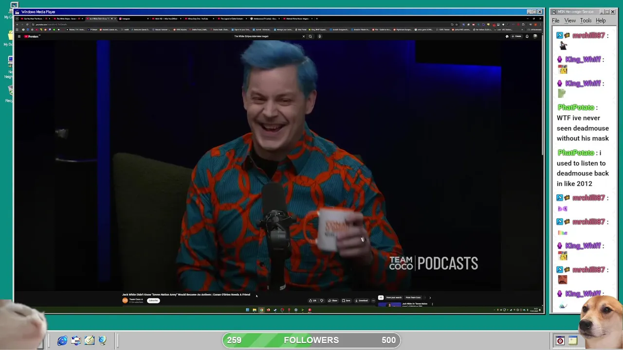This screenshot has height=350, width=623.
Task: Click Subscribe button for Team Coco
Action: (153, 300)
